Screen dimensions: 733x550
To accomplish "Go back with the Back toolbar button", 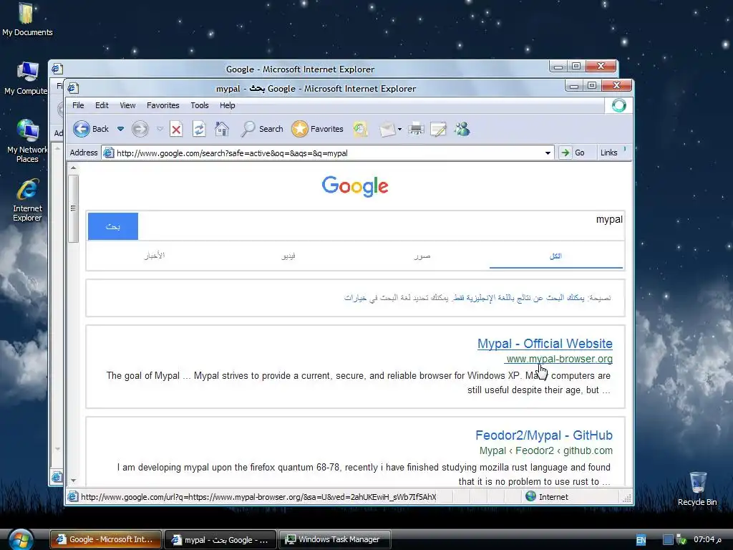I will 91,129.
